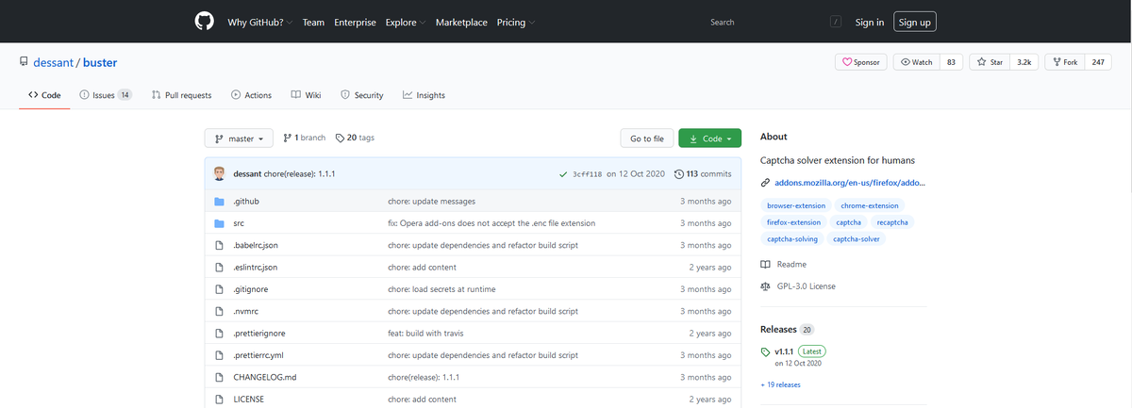The width and height of the screenshot is (1132, 408).
Task: Click the file icon beside .babelrc.json
Action: [218, 245]
